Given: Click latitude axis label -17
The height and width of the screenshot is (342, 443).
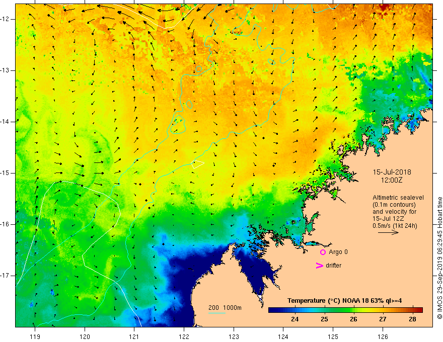Looking at the screenshot, I should point(6,276).
